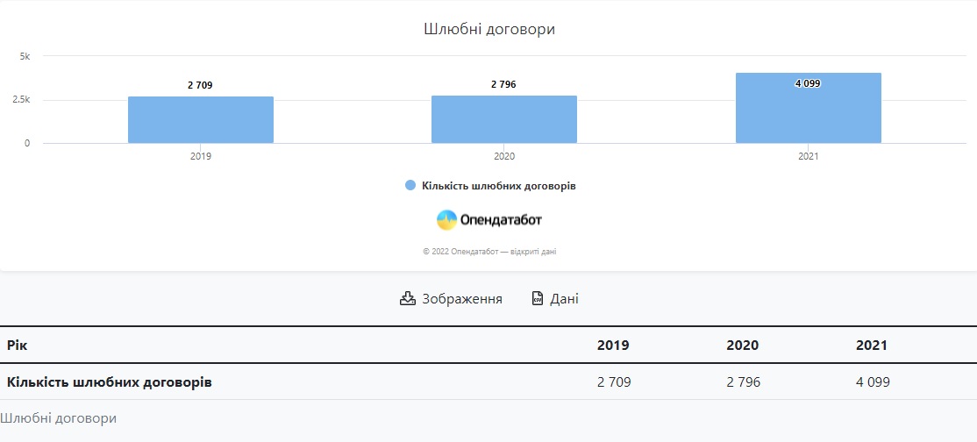Download chart via Зображення link
The image size is (977, 442).
coord(462,298)
